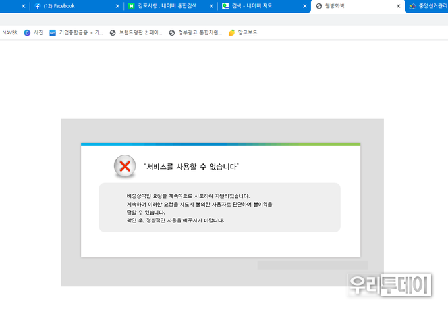Click the 중앙선거관리 tab favicon

tap(412, 6)
